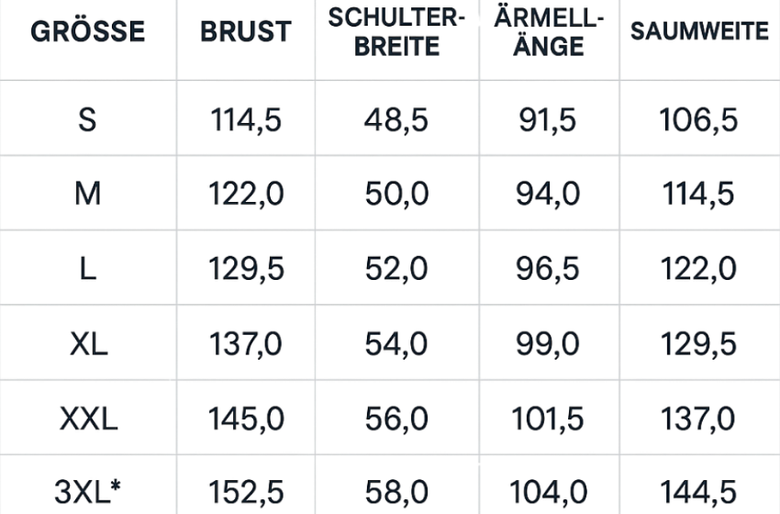Click the BRUST column header

(245, 32)
